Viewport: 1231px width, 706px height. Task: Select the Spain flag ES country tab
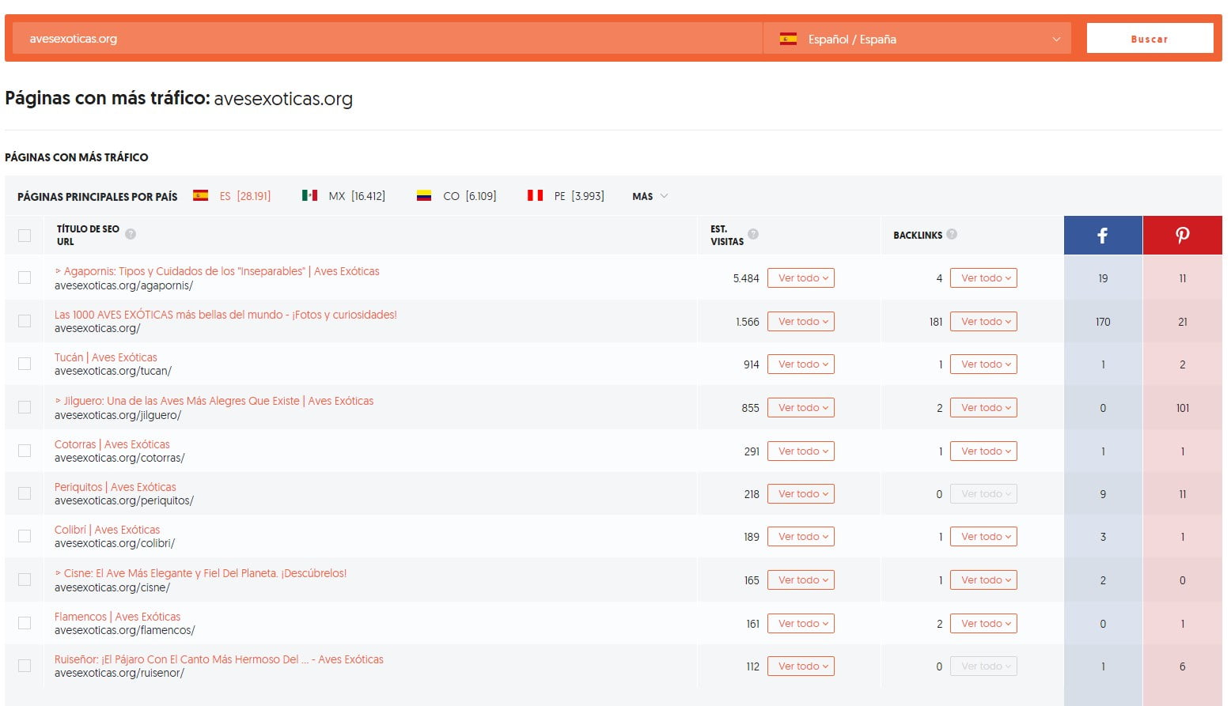coord(232,196)
